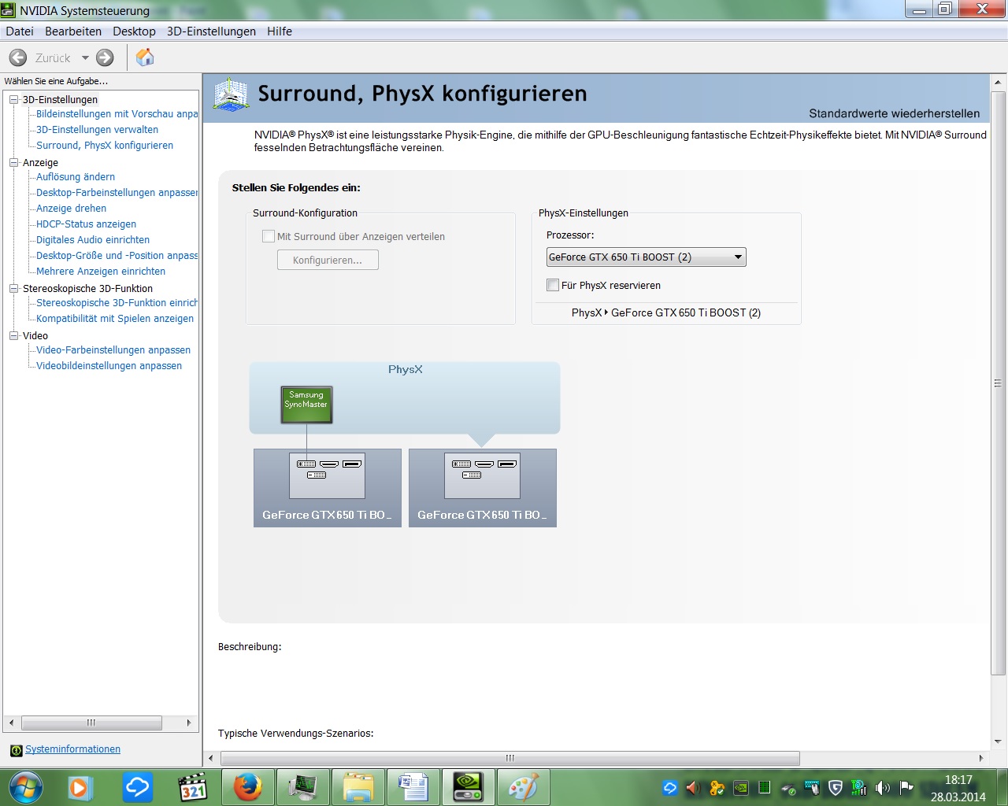This screenshot has height=806, width=1008.
Task: Enable Für PhysX reservieren checkbox
Action: 553,285
